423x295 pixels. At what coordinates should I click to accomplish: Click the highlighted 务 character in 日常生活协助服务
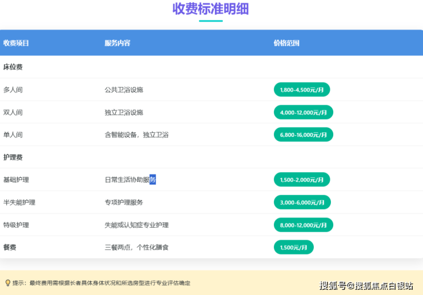(153, 180)
